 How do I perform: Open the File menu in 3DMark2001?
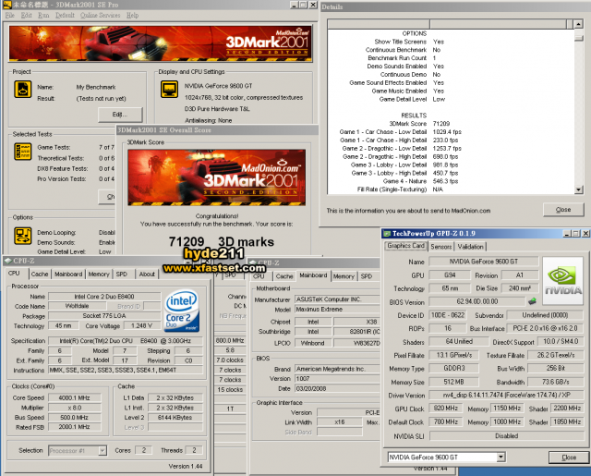(10, 15)
